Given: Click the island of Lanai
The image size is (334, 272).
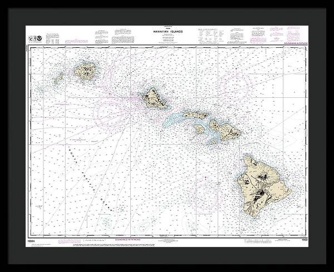Looking at the screenshot, I should pos(199,128).
